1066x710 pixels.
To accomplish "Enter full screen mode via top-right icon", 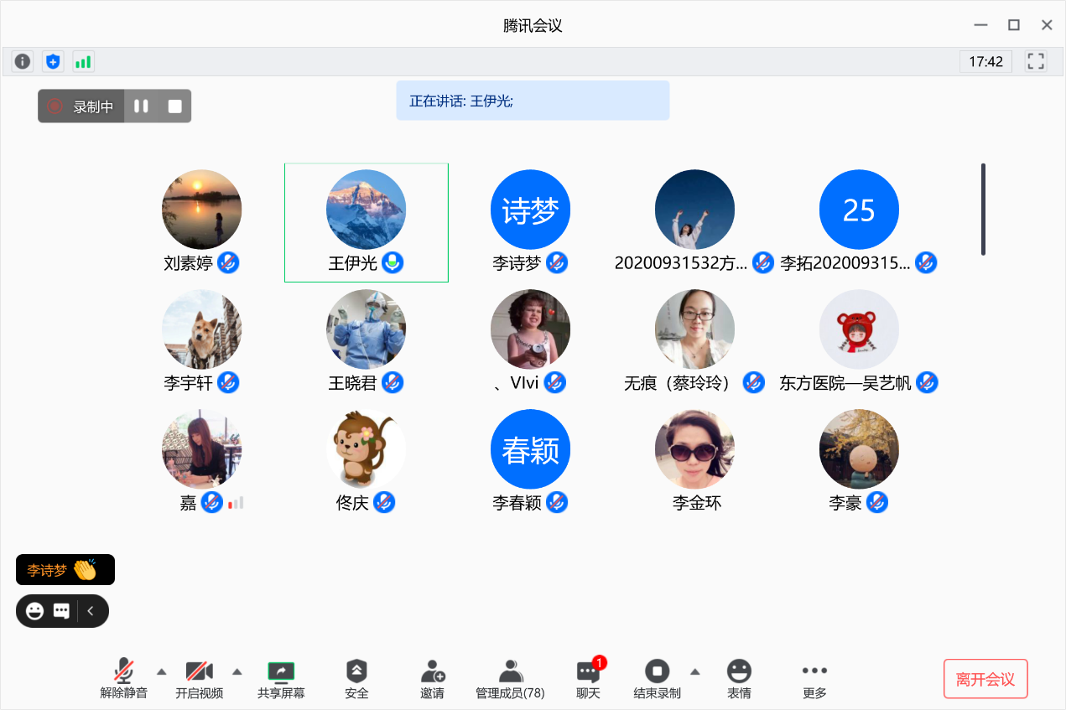I will tap(1036, 61).
